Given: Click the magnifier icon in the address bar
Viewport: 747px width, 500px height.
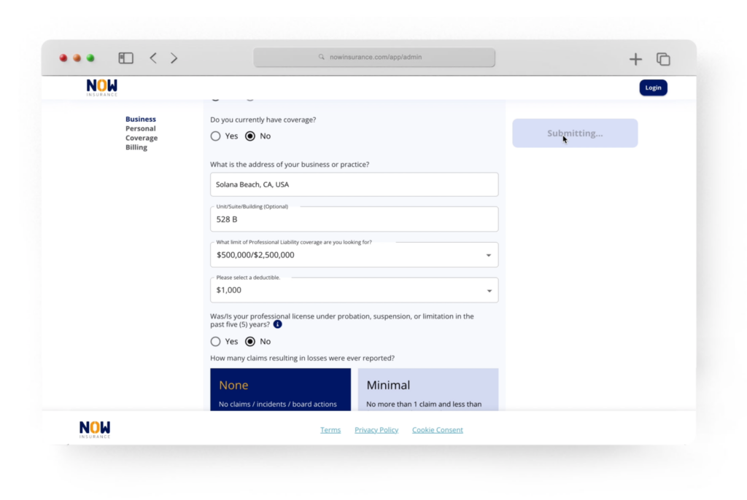Looking at the screenshot, I should point(321,57).
